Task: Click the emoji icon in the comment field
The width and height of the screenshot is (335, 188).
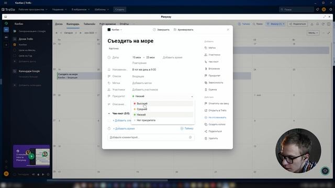Action: (190, 137)
